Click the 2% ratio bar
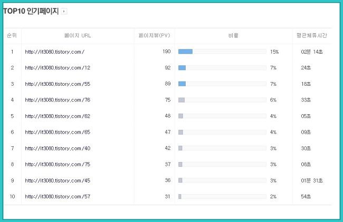Image resolution: width=343 pixels, height=222 pixels. click(x=222, y=196)
